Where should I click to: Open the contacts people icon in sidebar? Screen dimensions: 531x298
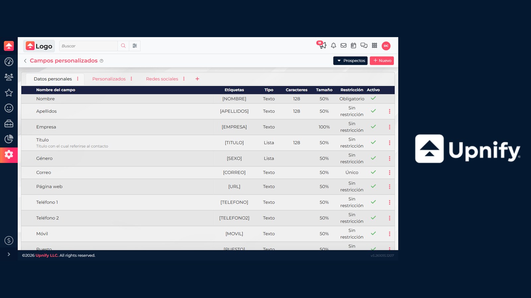pos(9,77)
